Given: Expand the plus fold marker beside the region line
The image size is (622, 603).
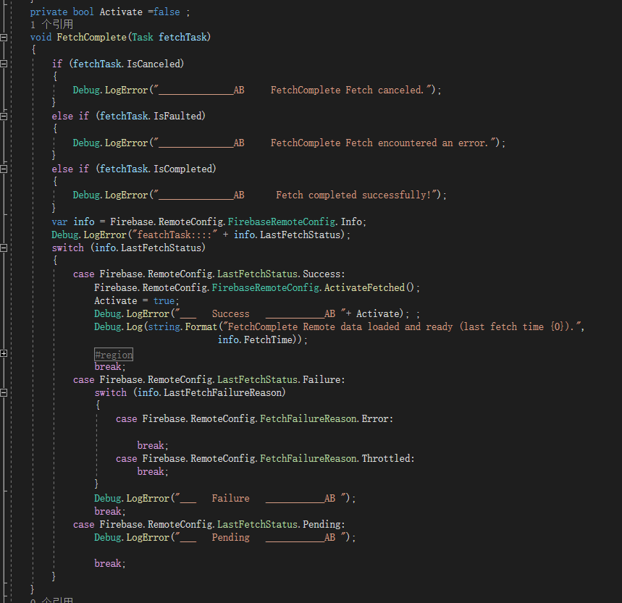Looking at the screenshot, I should click(x=4, y=354).
